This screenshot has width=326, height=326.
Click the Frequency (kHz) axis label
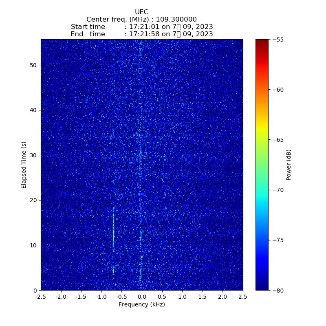(x=141, y=305)
